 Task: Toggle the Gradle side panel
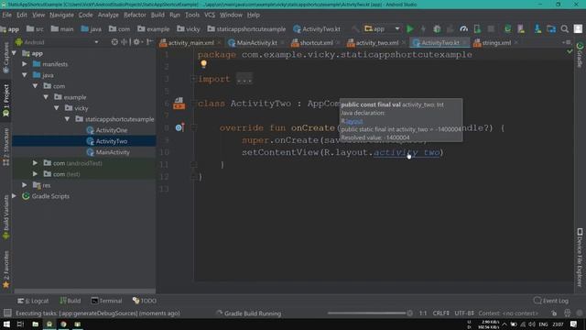pos(580,55)
